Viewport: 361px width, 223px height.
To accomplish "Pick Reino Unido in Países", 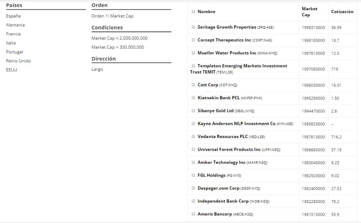I will point(18,61).
